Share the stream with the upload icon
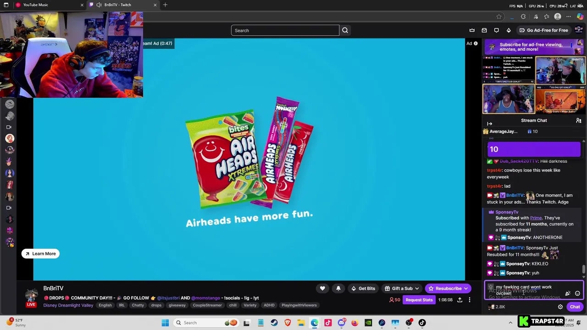The image size is (587, 330). [x=460, y=300]
